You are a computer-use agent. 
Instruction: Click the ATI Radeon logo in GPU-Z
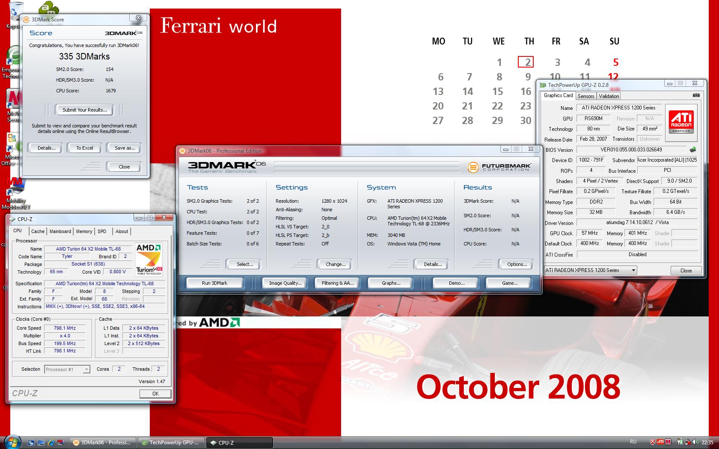click(x=681, y=122)
